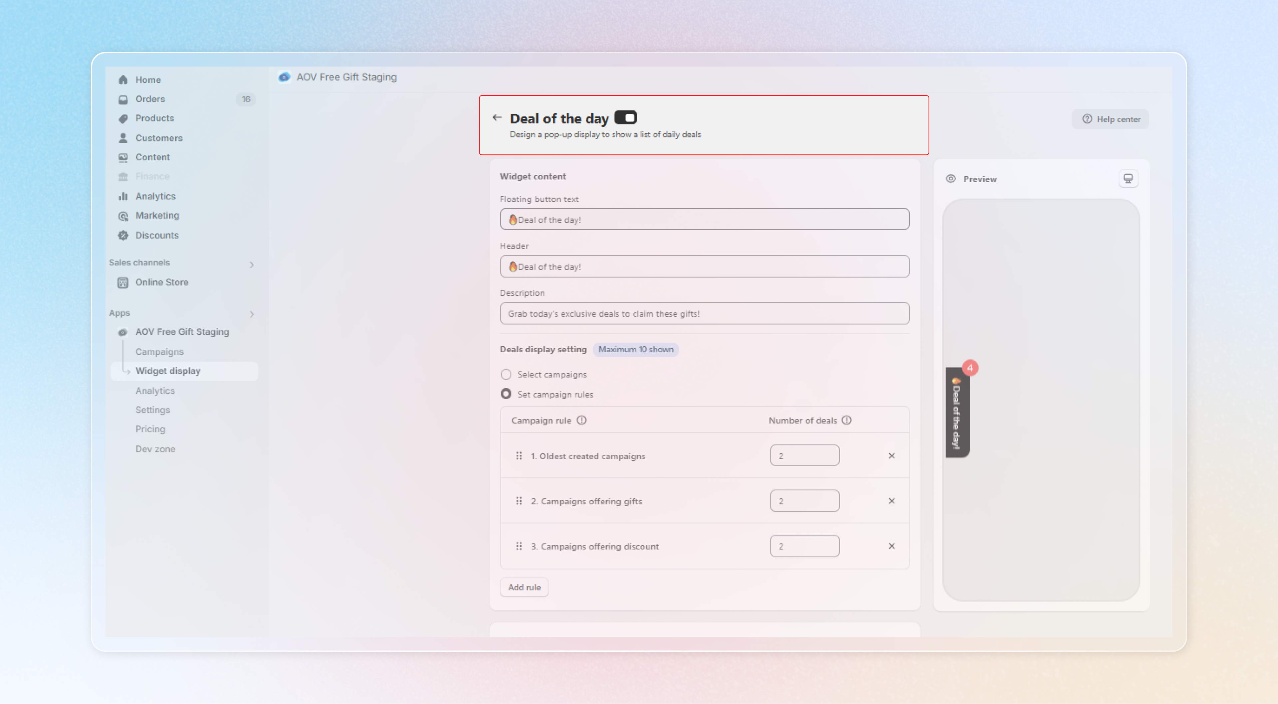Choose the Set campaign rules radio option

tap(506, 394)
